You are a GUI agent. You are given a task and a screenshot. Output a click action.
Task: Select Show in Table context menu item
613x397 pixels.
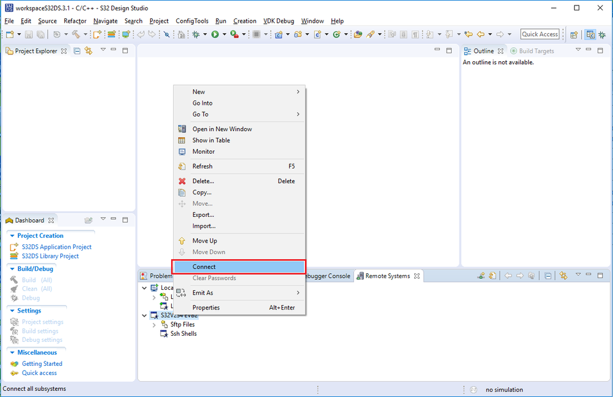(x=239, y=140)
